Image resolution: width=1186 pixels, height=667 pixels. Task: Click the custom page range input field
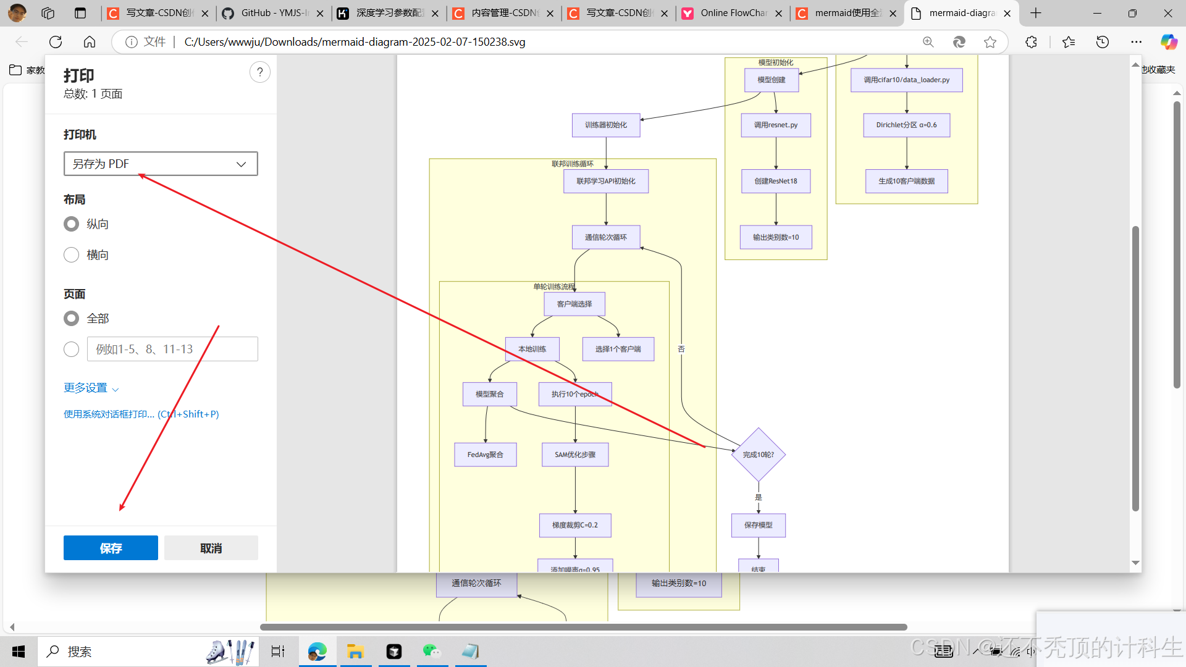[172, 350]
